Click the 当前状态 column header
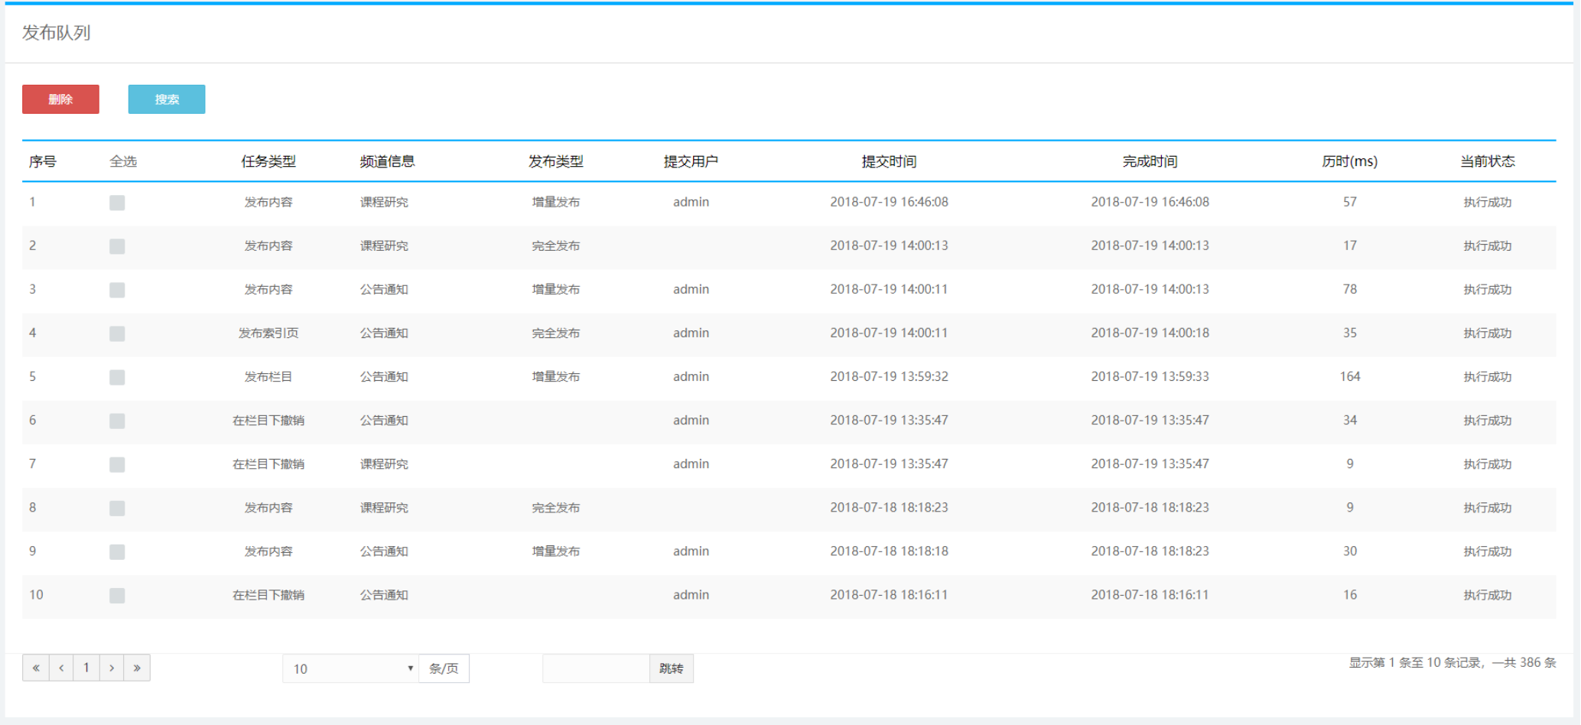This screenshot has height=725, width=1581. [x=1487, y=161]
